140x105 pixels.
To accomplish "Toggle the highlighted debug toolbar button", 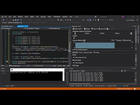I will [90, 20].
